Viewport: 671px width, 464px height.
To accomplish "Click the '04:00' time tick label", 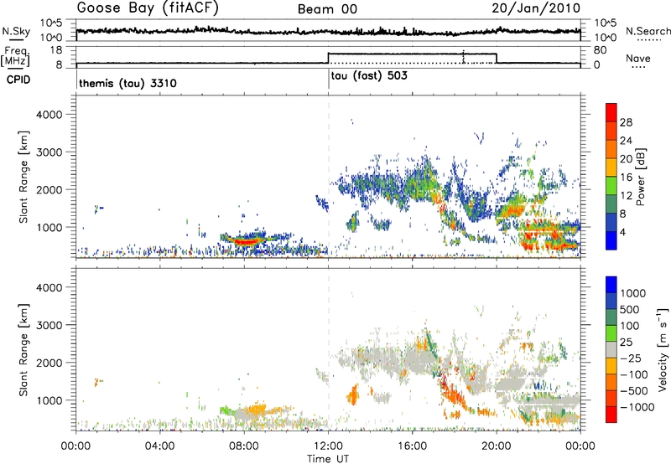I will [160, 446].
